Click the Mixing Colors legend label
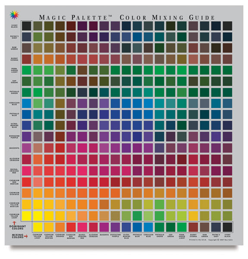Image resolution: width=248 pixels, height=259 pixels. [x=18, y=236]
